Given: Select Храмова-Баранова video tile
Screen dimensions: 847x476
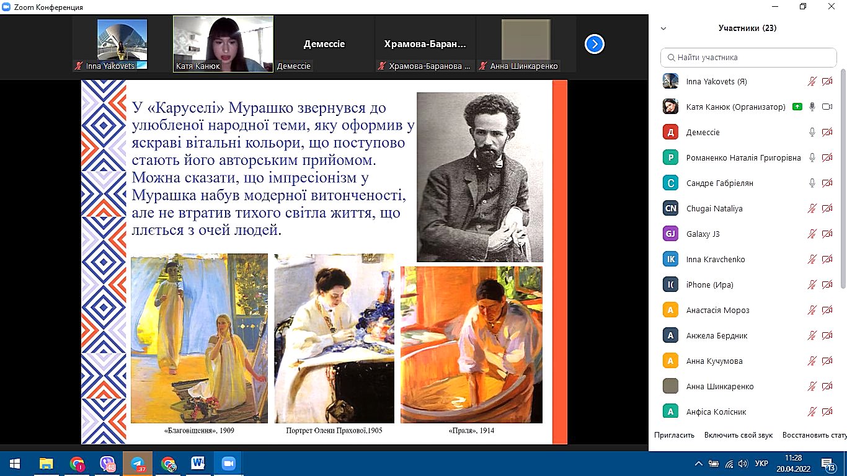Looking at the screenshot, I should pos(425,44).
